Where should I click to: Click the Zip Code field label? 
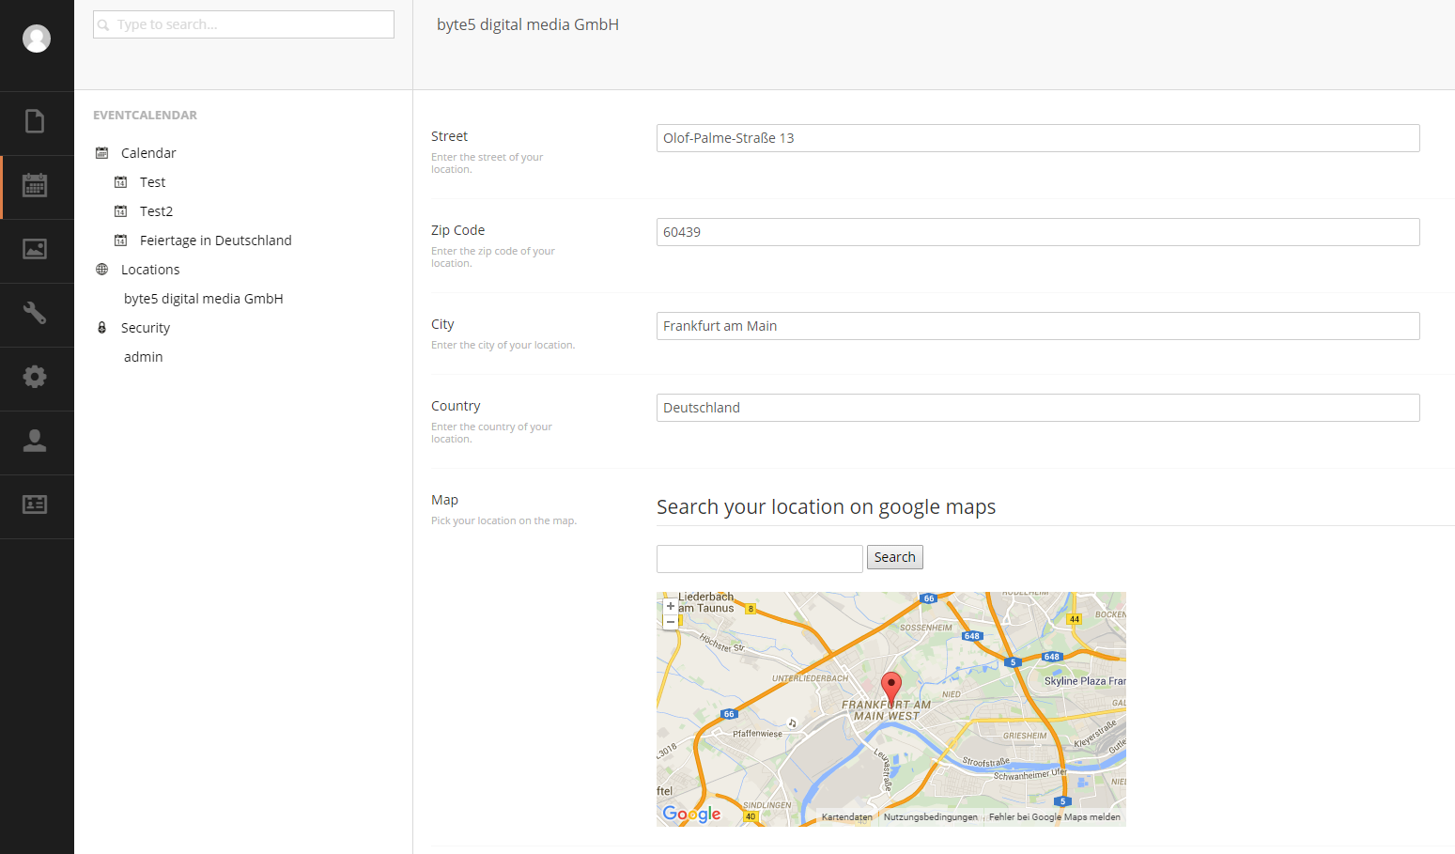point(458,230)
